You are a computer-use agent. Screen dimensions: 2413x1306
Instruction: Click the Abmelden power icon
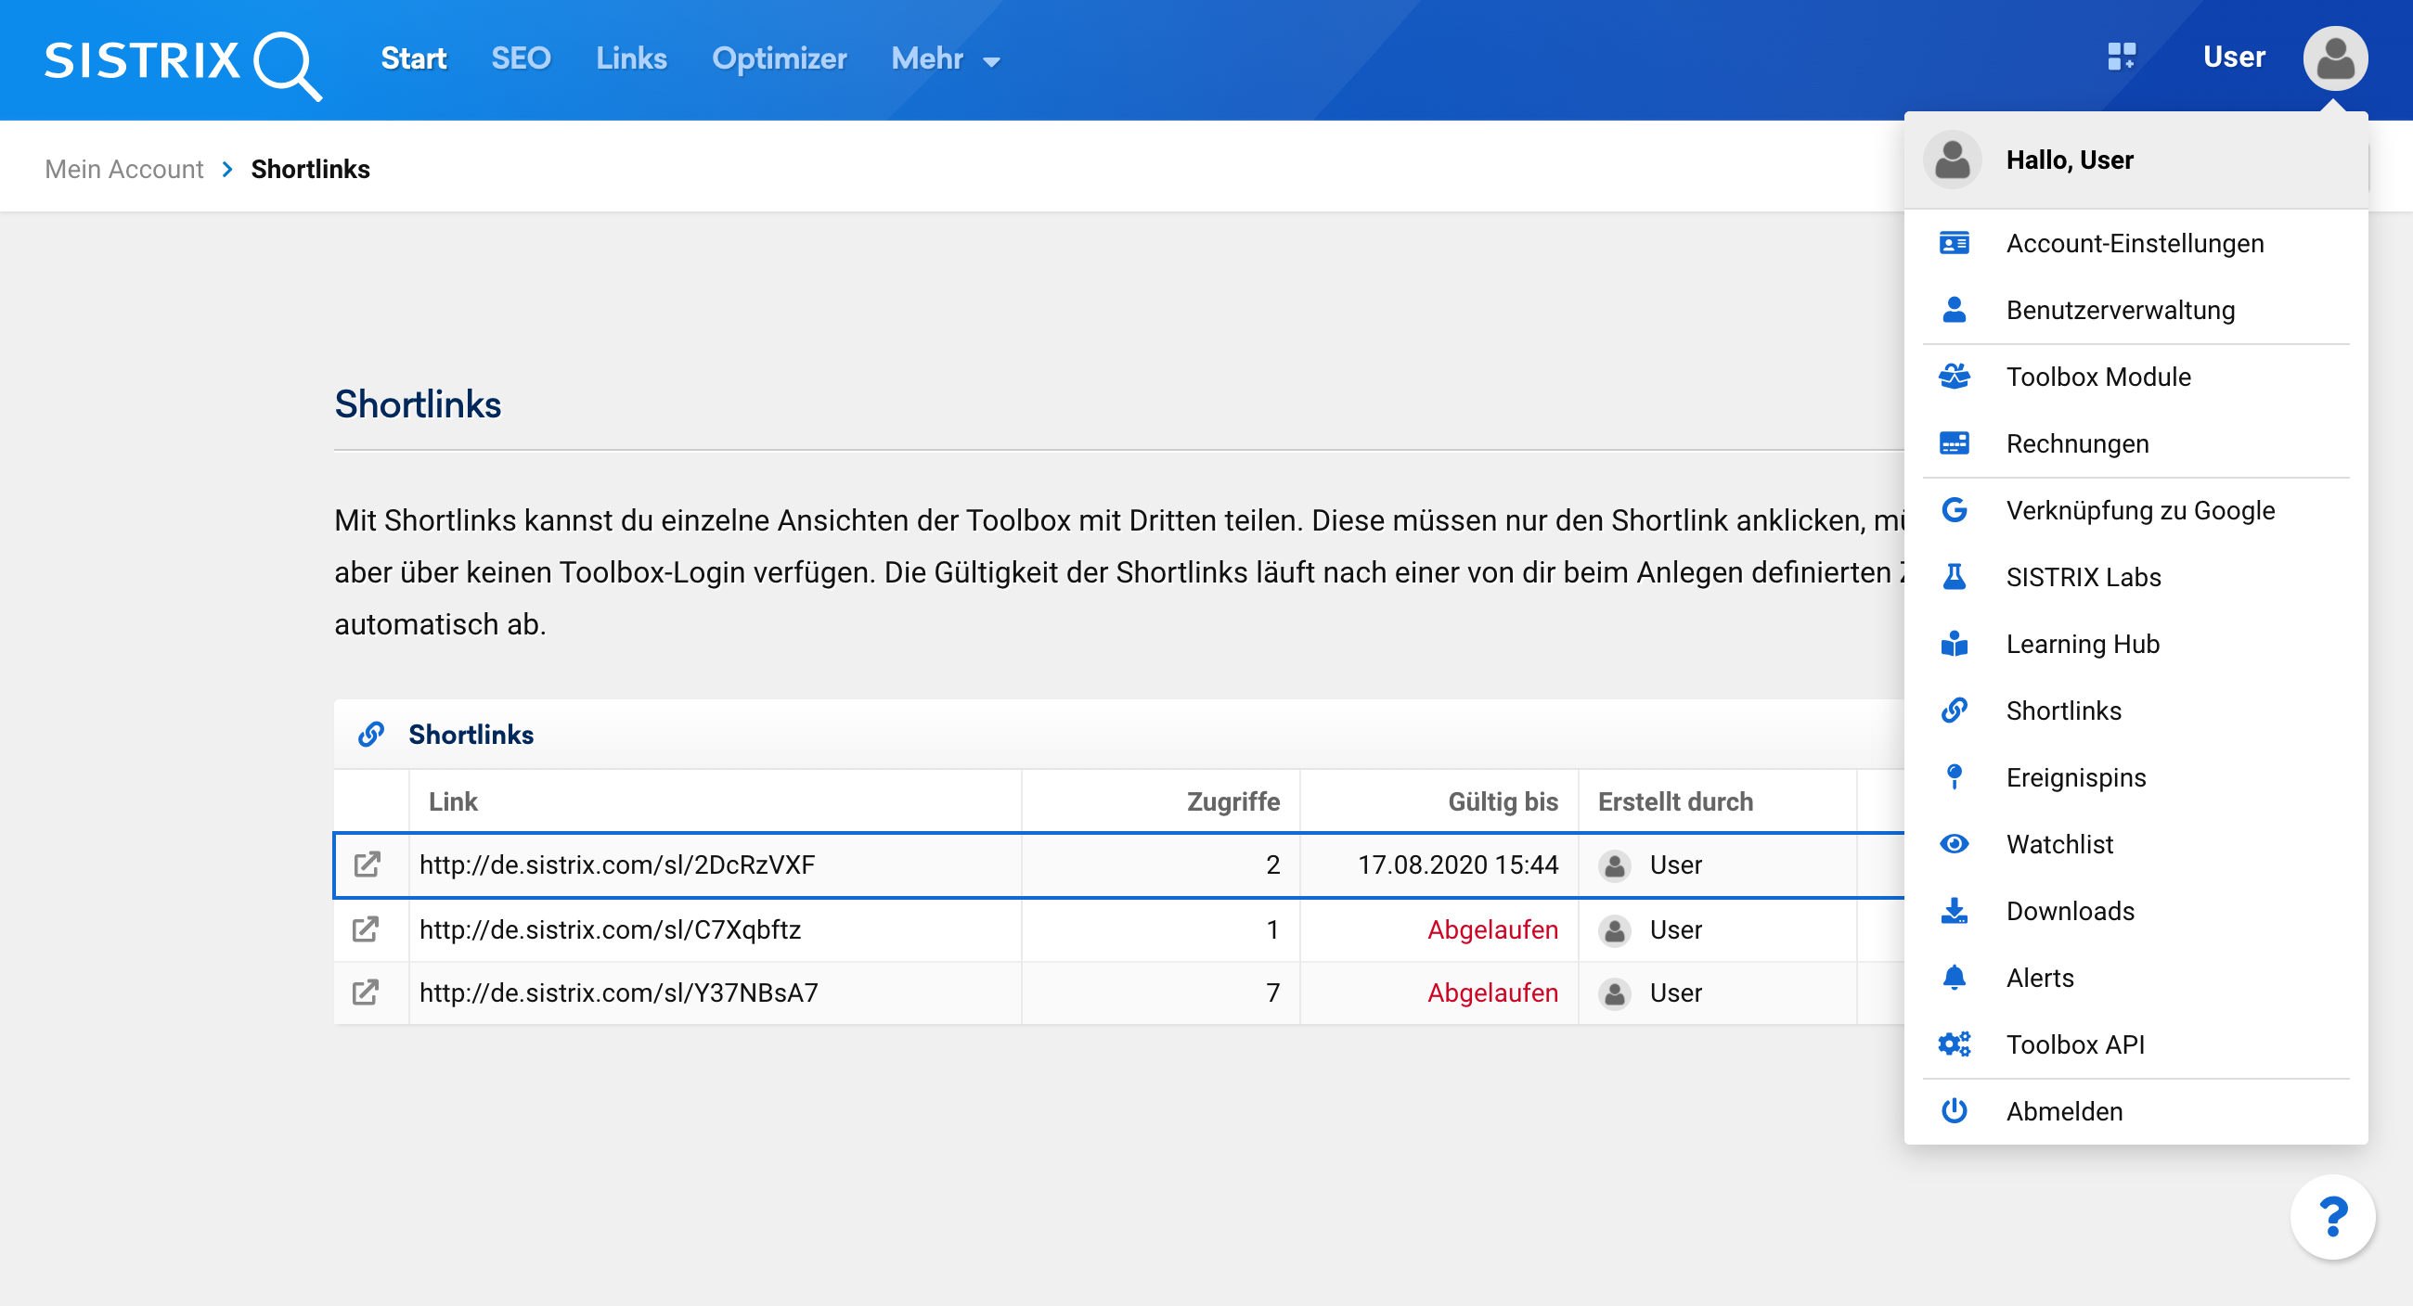[x=1953, y=1111]
